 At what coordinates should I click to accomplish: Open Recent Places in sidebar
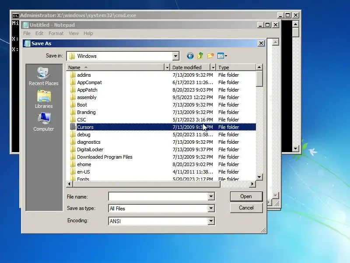pyautogui.click(x=43, y=76)
